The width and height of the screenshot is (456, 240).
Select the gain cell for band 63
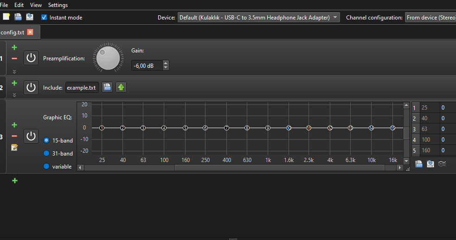(448, 129)
